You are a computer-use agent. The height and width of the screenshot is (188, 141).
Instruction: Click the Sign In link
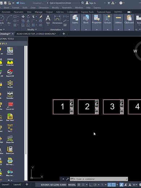pos(91,3)
